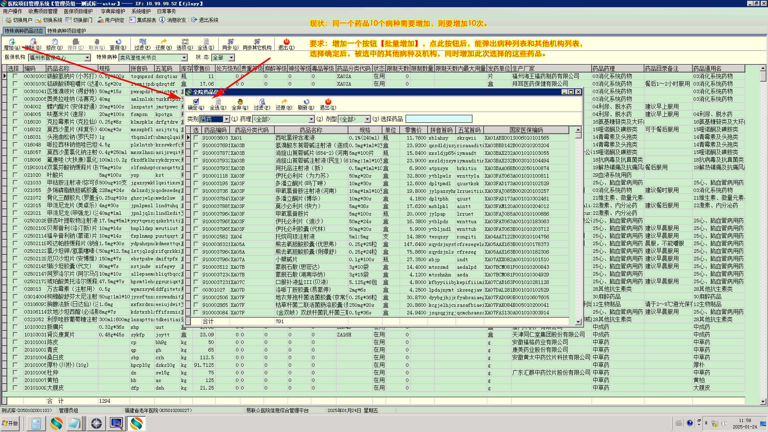
Task: Click 退出 exit icon in drug dialog
Action: click(x=328, y=104)
